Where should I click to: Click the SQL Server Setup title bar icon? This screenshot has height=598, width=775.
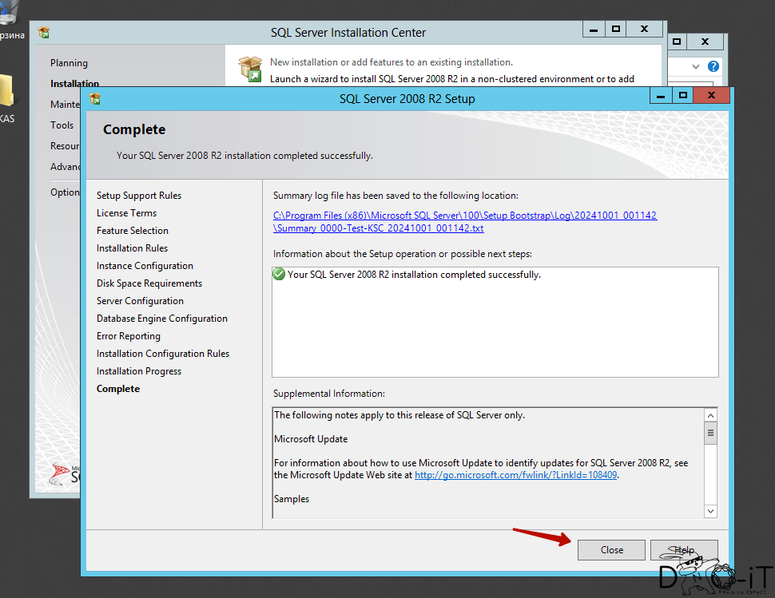pyautogui.click(x=95, y=99)
